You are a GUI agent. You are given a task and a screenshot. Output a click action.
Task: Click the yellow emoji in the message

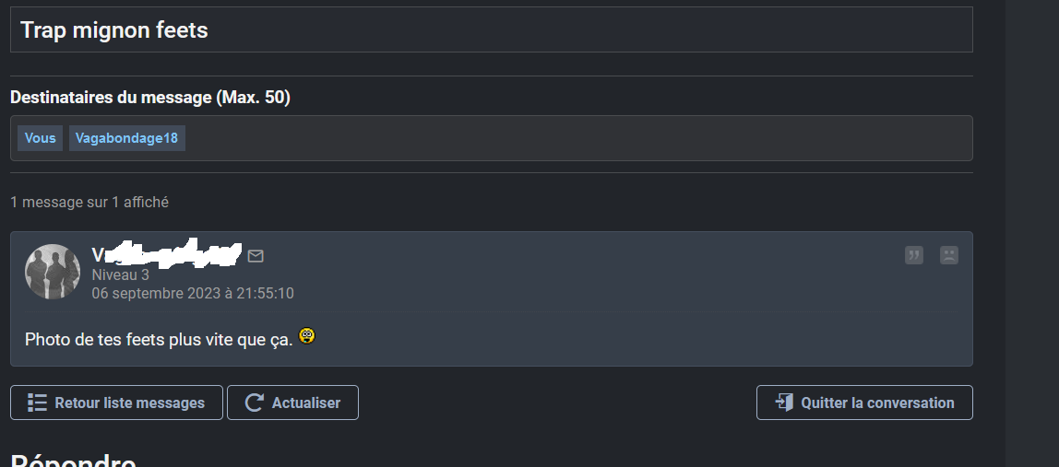(x=307, y=336)
